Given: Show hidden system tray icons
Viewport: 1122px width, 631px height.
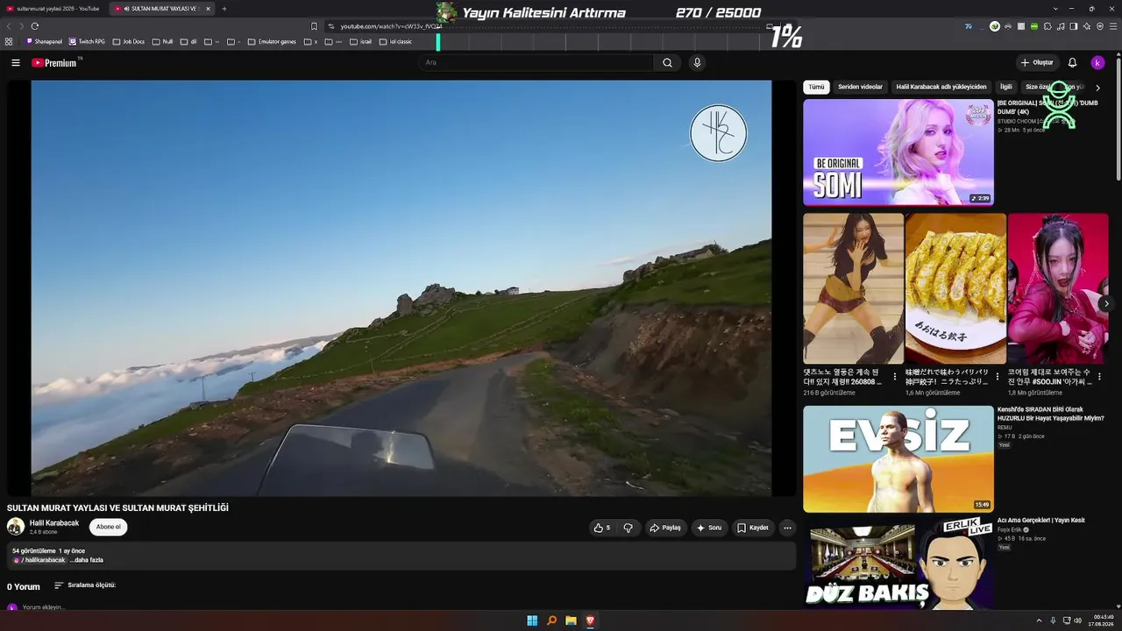Looking at the screenshot, I should click(x=1040, y=620).
